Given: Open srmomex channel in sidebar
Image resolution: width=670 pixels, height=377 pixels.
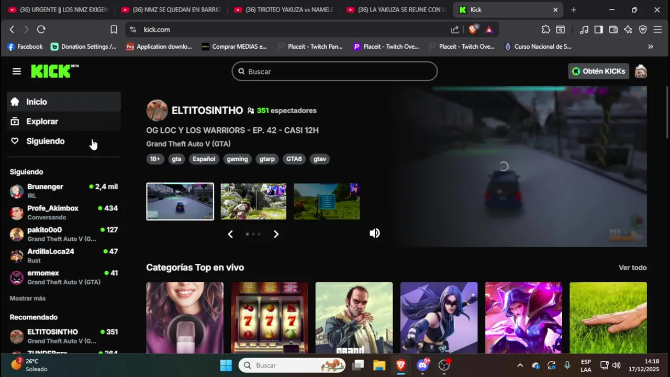Looking at the screenshot, I should pos(64,277).
